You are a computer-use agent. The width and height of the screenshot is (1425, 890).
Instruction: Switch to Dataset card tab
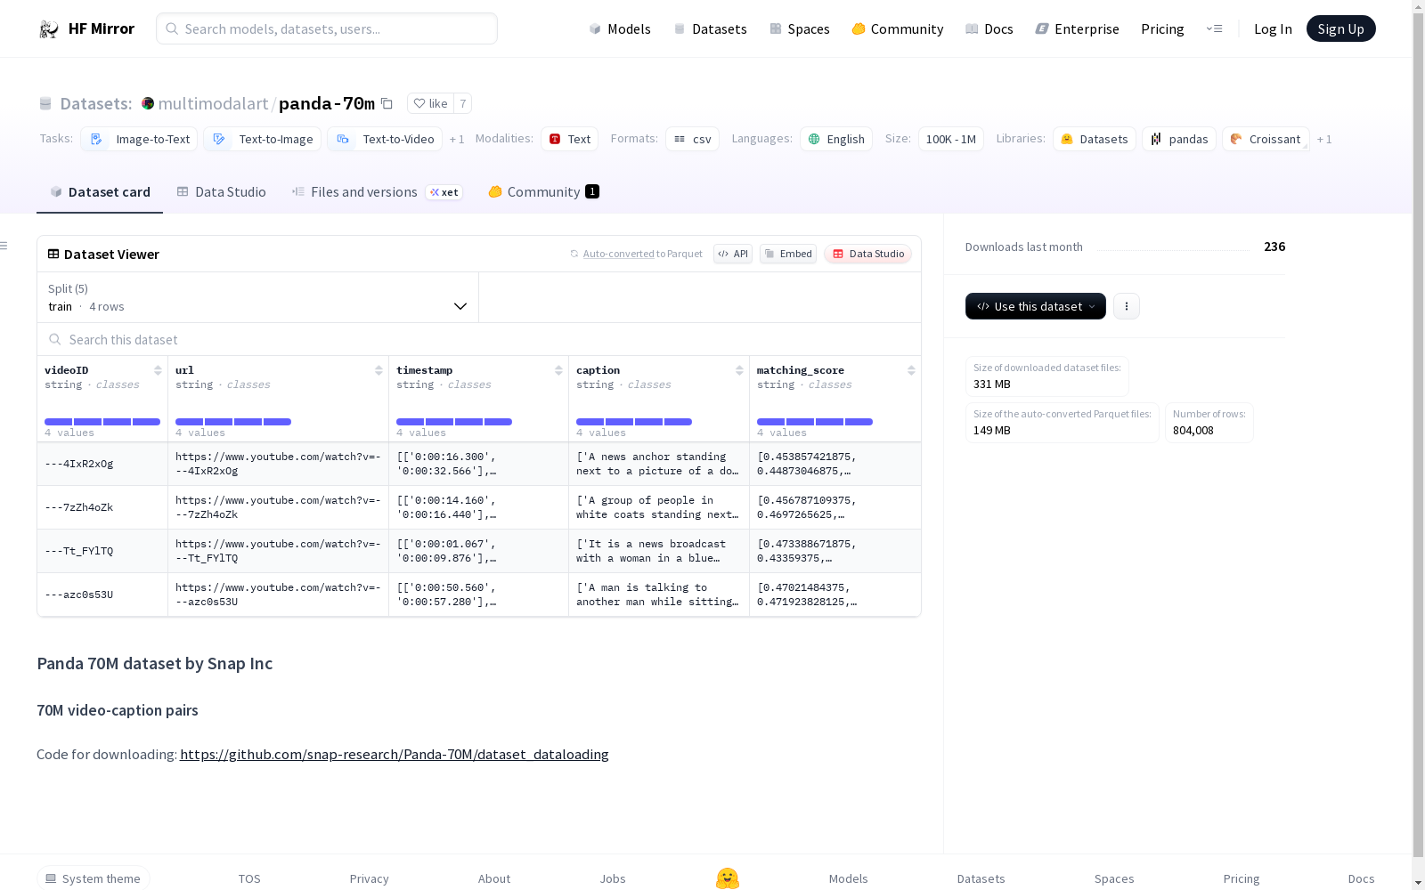(100, 192)
